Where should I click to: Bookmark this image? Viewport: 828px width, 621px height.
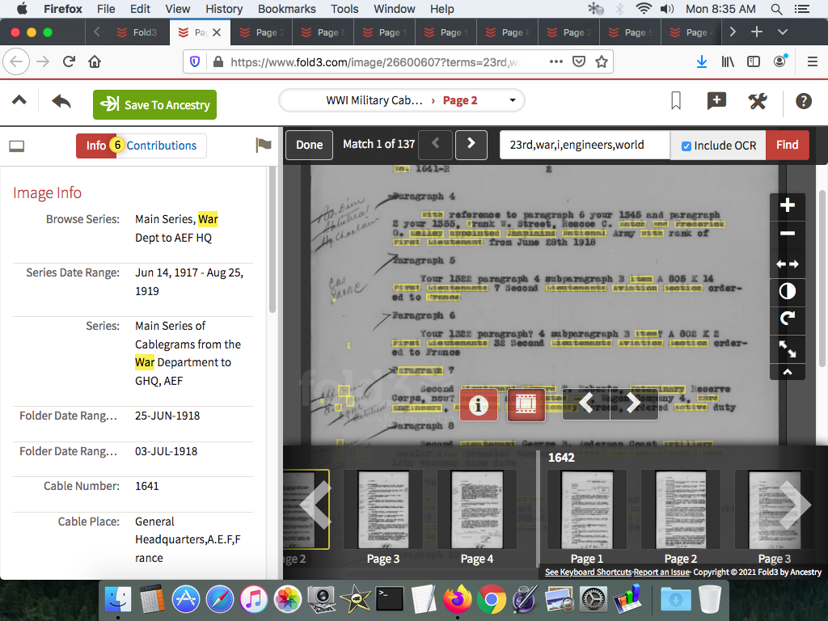click(x=676, y=101)
